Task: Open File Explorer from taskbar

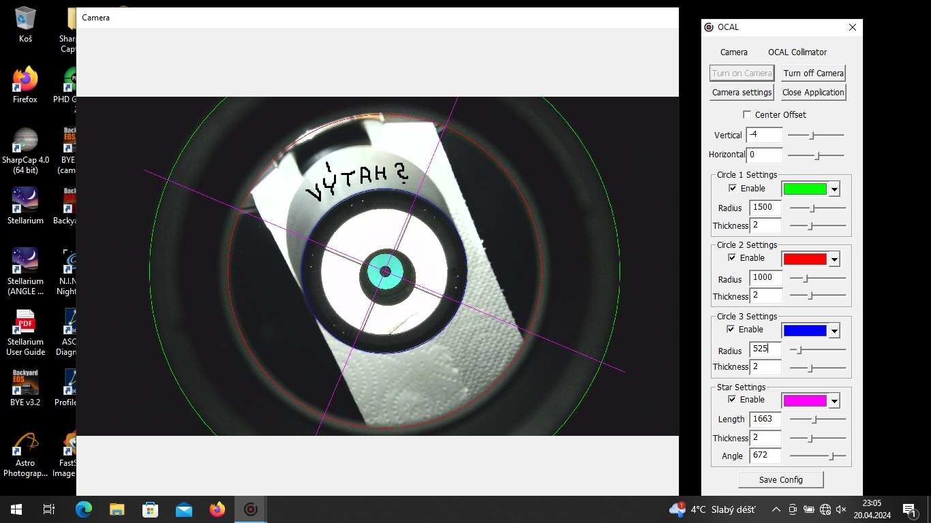Action: click(117, 509)
